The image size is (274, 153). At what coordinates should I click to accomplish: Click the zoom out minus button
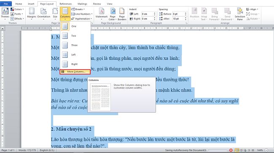pyautogui.click(x=266, y=150)
